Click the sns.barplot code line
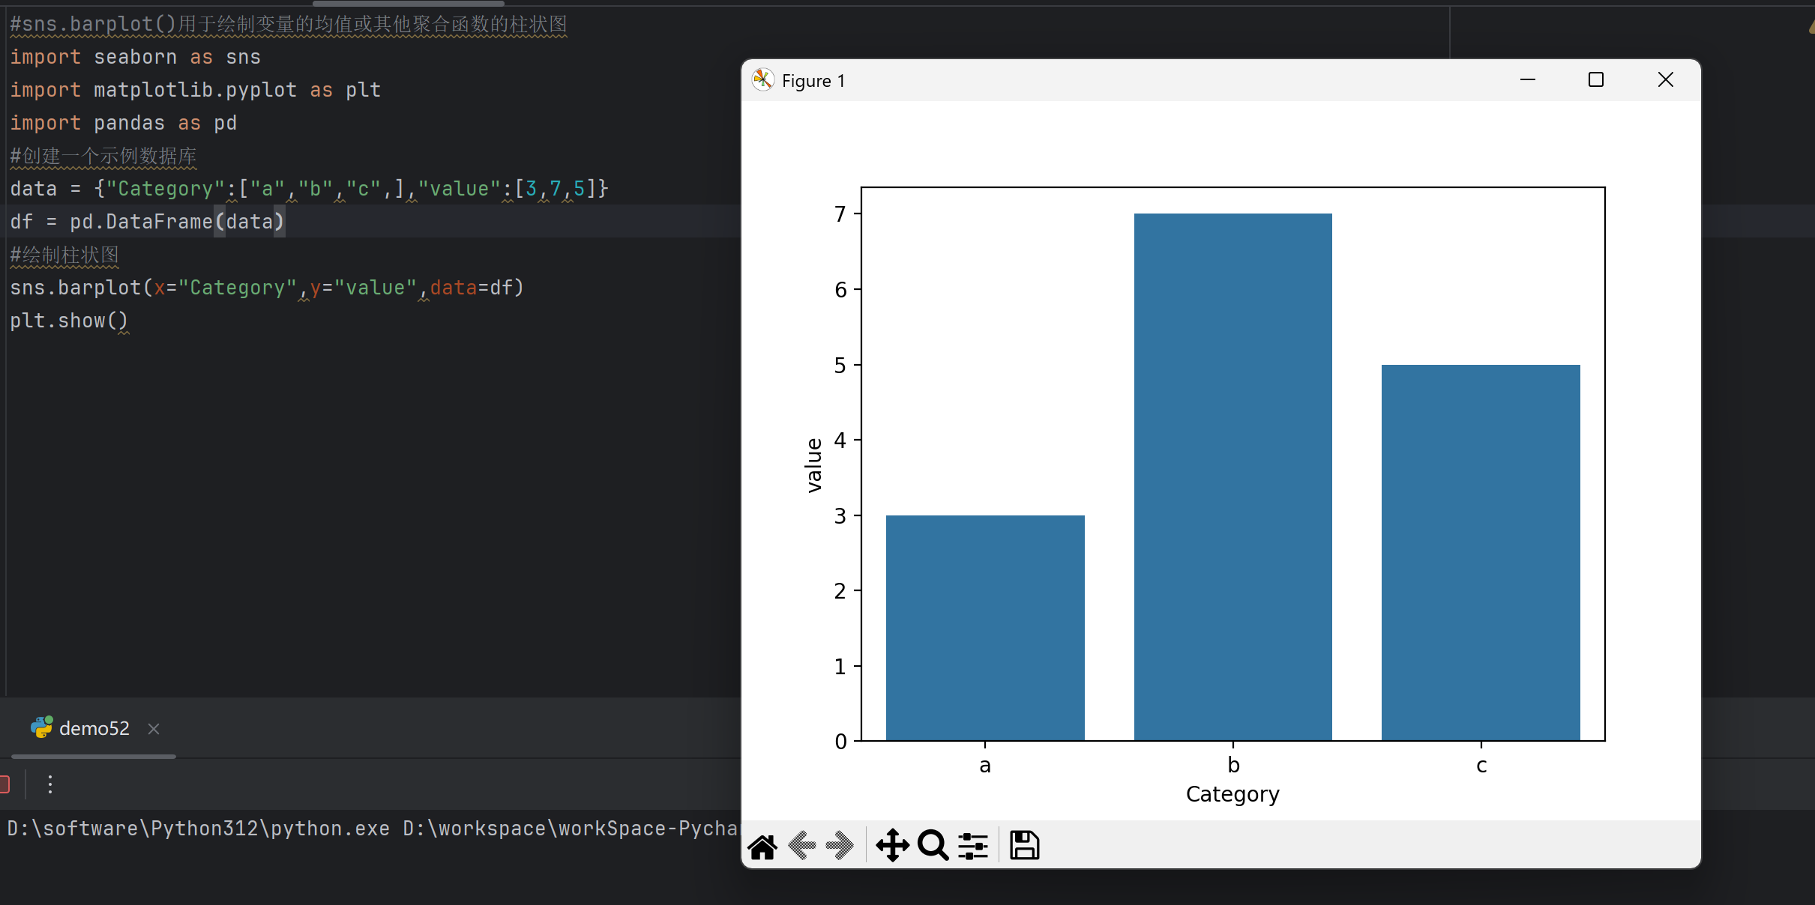Viewport: 1815px width, 905px height. pos(266,288)
